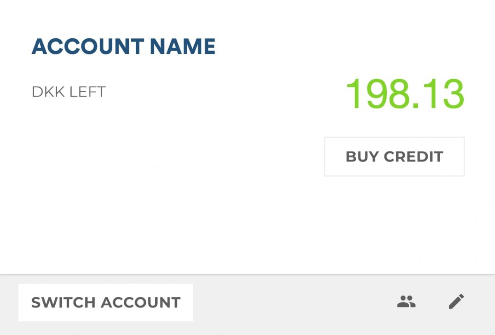Image resolution: width=495 pixels, height=335 pixels.
Task: Manage members with the people icon
Action: pos(406,302)
